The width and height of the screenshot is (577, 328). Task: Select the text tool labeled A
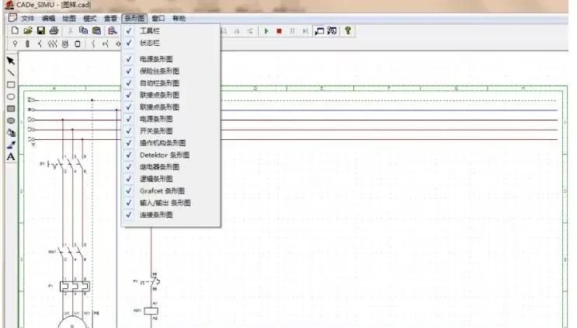pos(11,157)
